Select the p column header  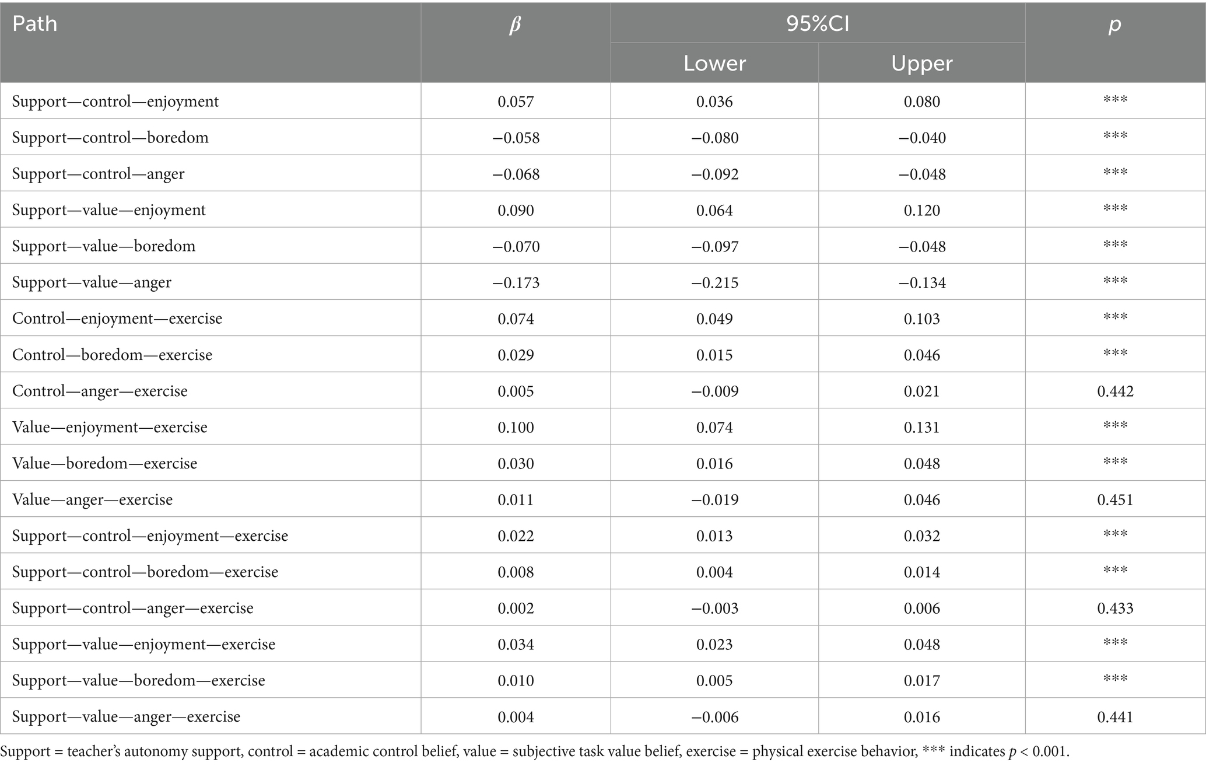(1114, 24)
